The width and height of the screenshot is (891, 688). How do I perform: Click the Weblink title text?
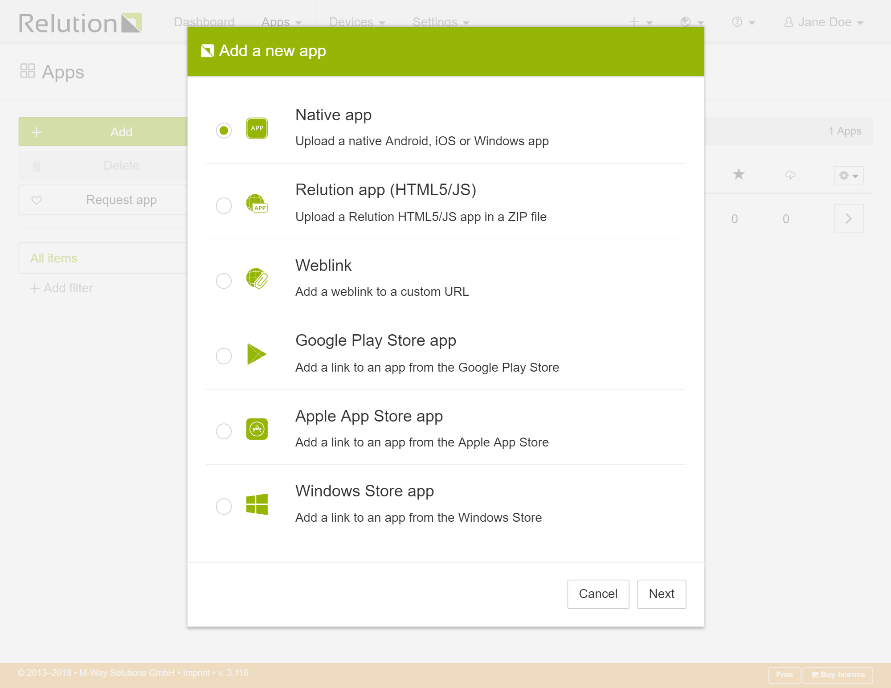(x=323, y=266)
